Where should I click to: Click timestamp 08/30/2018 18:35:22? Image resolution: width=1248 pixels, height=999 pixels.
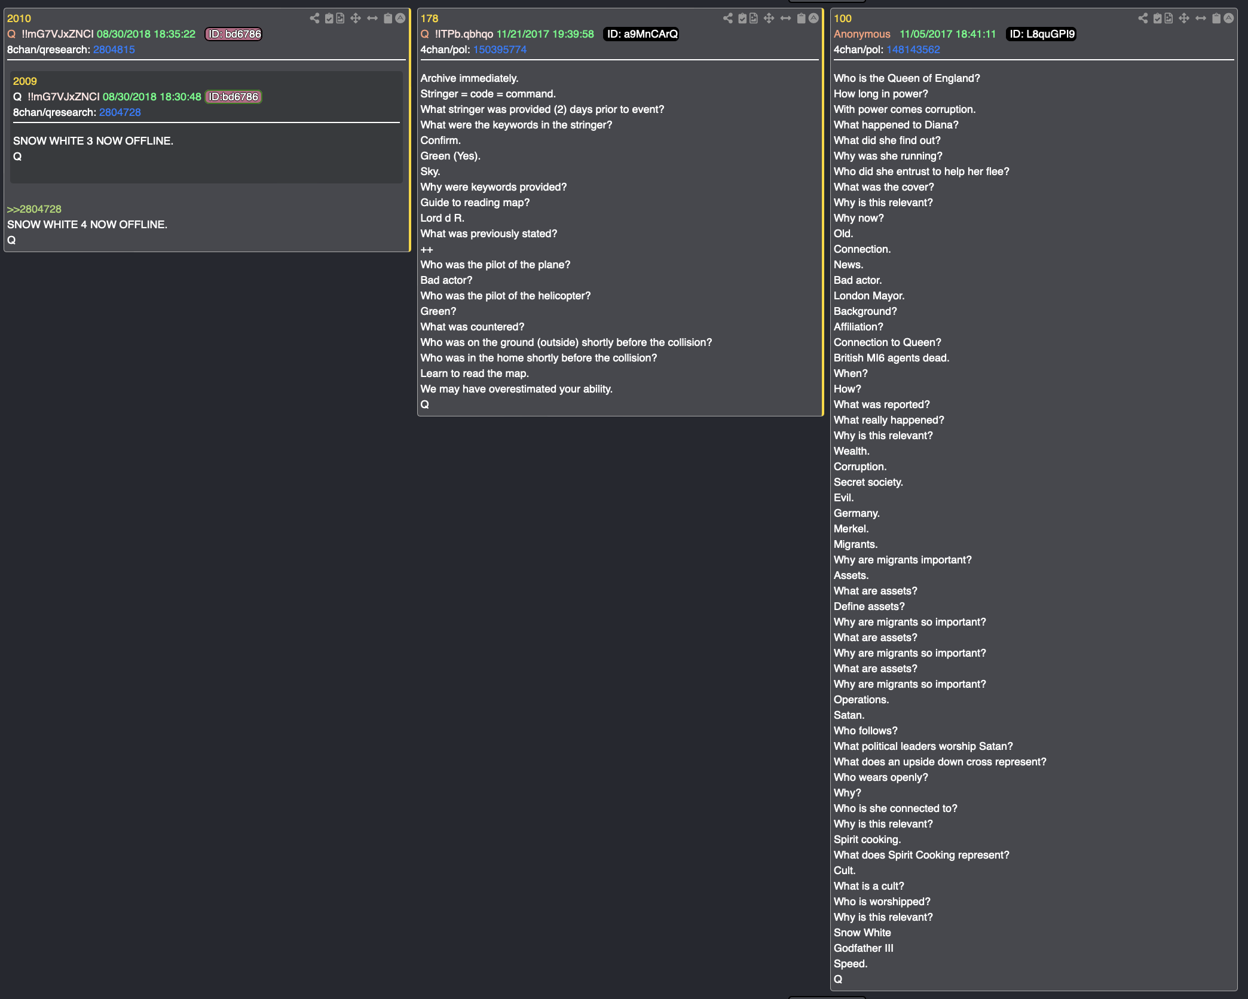(146, 34)
